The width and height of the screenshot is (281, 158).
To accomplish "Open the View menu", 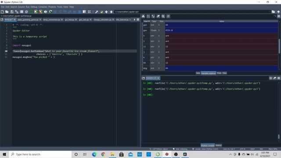I will (x=66, y=7).
